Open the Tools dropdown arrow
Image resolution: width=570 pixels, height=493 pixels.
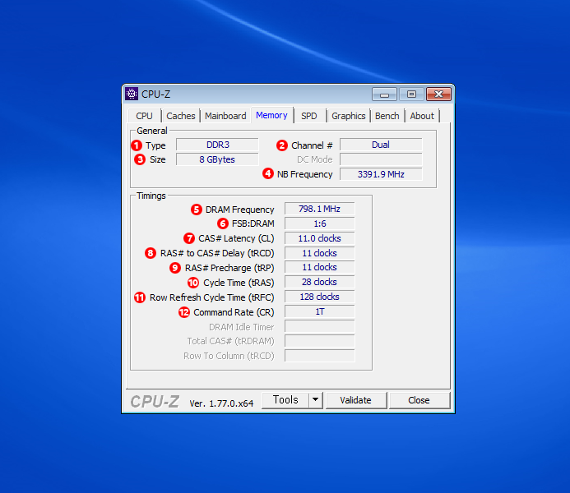pos(315,400)
